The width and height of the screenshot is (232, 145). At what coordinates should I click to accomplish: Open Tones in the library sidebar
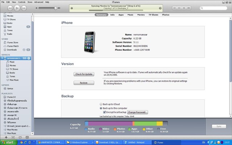tap(10, 30)
